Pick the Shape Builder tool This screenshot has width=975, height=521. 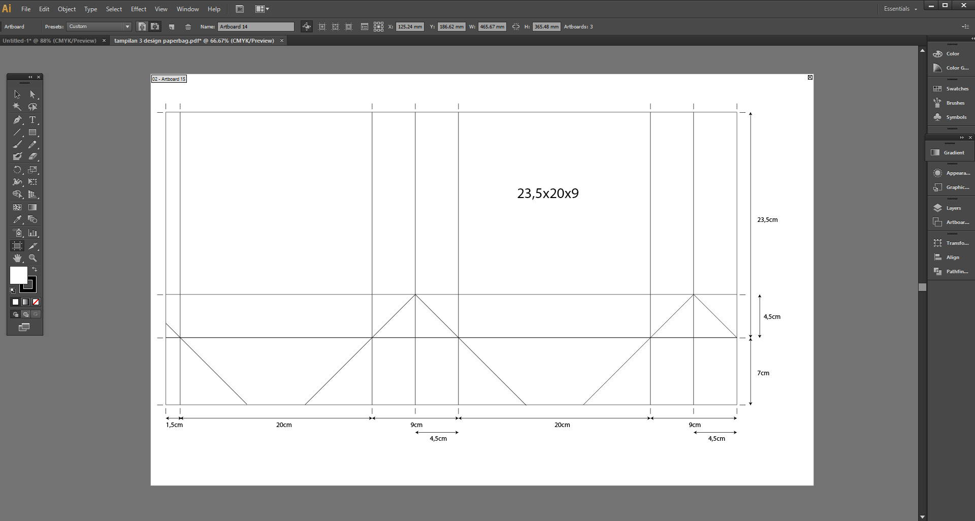point(17,194)
